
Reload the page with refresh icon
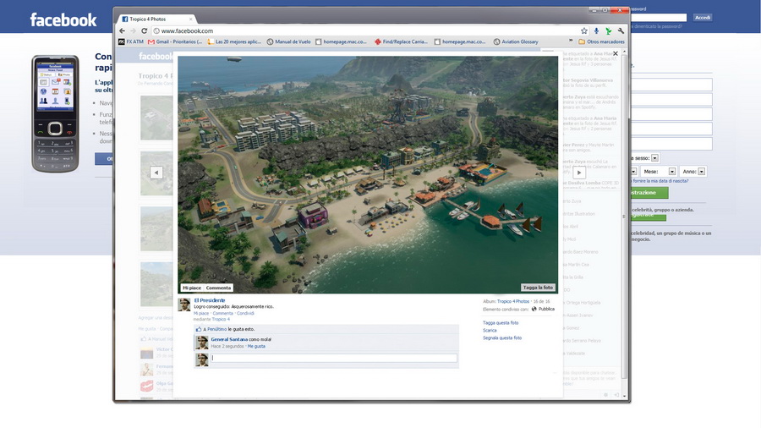click(144, 30)
